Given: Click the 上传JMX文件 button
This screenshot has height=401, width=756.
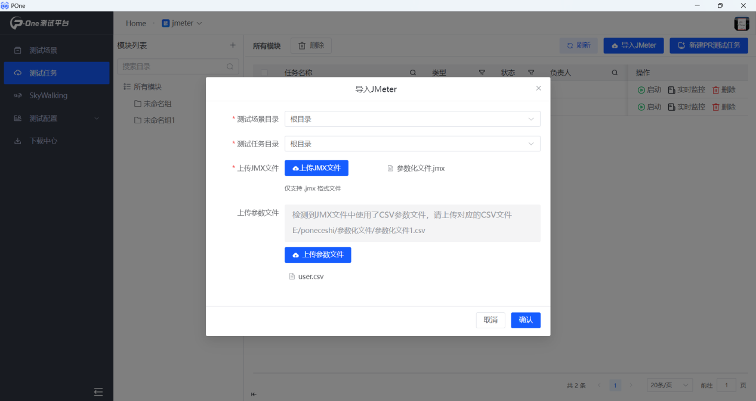Looking at the screenshot, I should click(x=316, y=168).
